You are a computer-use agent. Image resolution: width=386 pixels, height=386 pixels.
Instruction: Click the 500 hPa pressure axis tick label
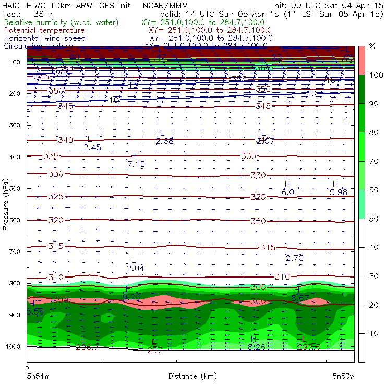point(15,189)
